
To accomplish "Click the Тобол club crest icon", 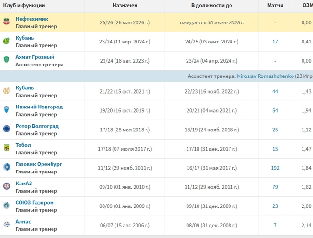I will (x=6, y=148).
